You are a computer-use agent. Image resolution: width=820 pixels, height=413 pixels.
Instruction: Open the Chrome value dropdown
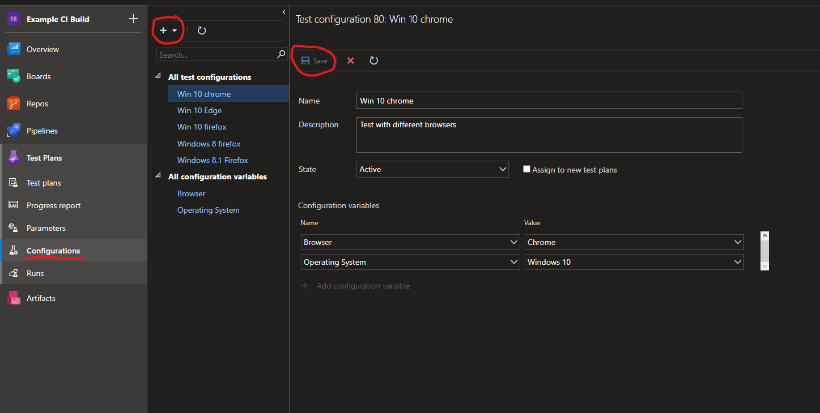pos(634,242)
